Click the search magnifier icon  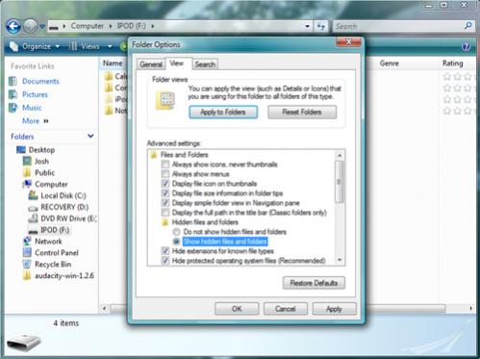(467, 26)
